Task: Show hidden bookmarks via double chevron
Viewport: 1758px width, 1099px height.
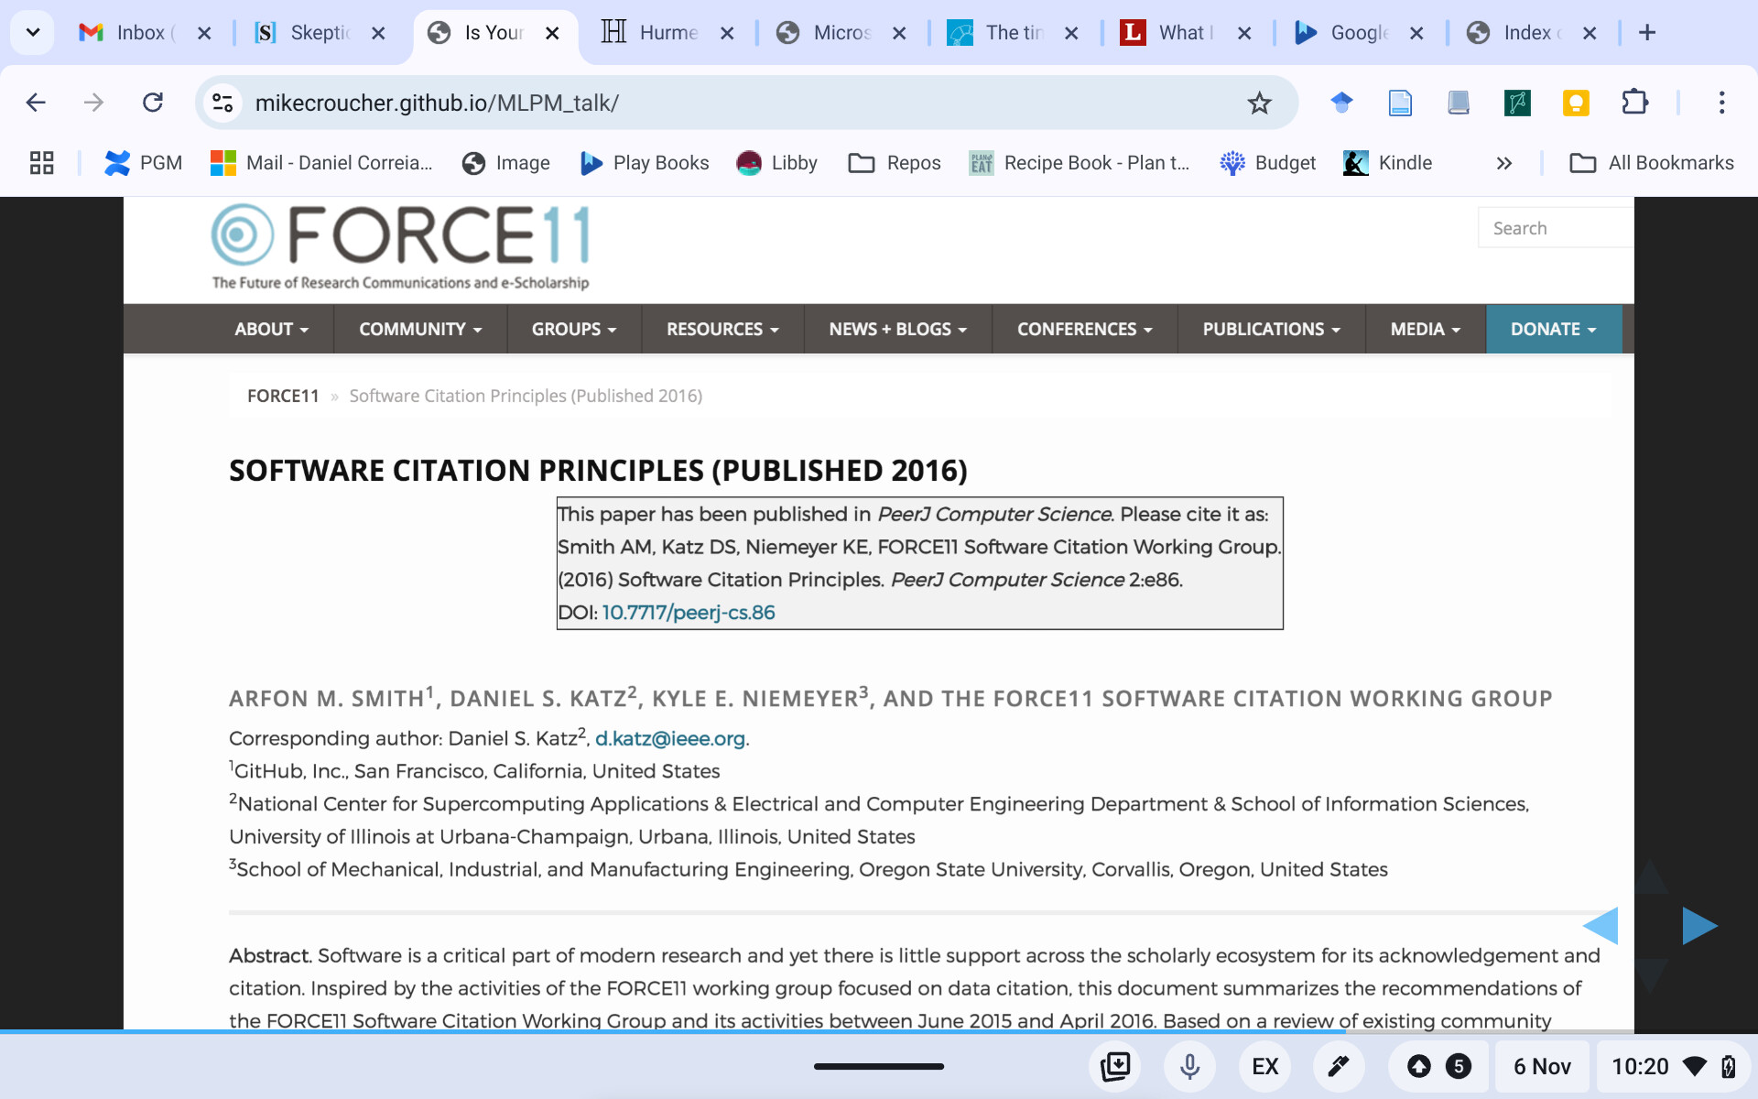Action: [1503, 163]
